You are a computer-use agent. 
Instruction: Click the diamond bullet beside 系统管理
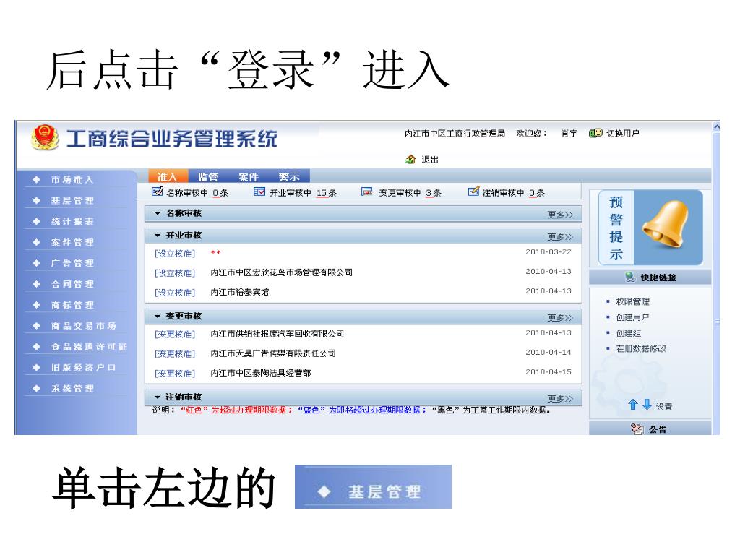click(x=36, y=388)
